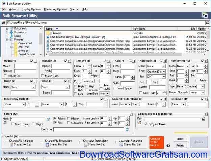This screenshot has height=161, width=211.
Task: Click the refresh icon beside the Condition field
Action: [x=127, y=129]
